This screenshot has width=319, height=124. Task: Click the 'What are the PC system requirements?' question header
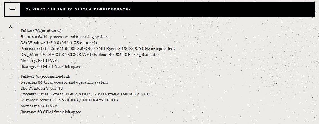point(78,9)
